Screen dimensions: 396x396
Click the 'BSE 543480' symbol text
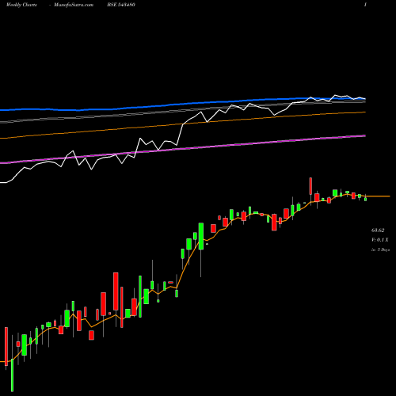(121, 5)
